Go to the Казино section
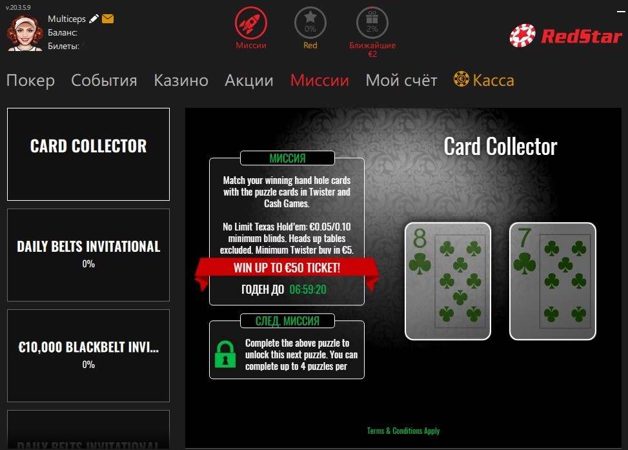Viewport: 628px width, 450px height. 181,80
